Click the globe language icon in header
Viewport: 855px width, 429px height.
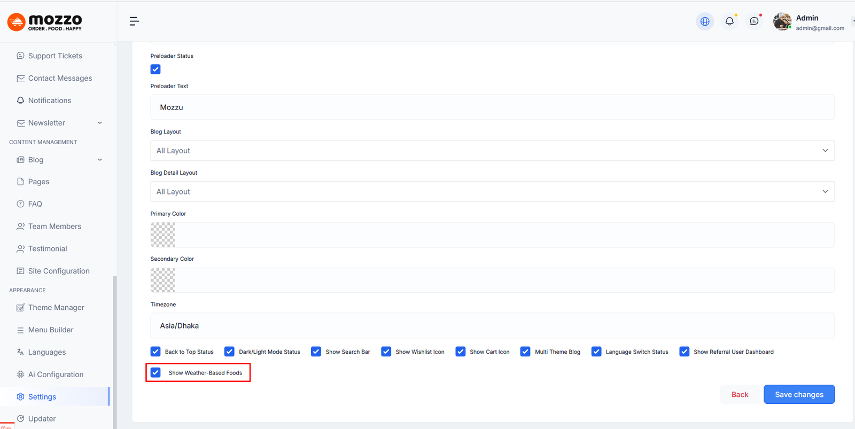tap(705, 21)
